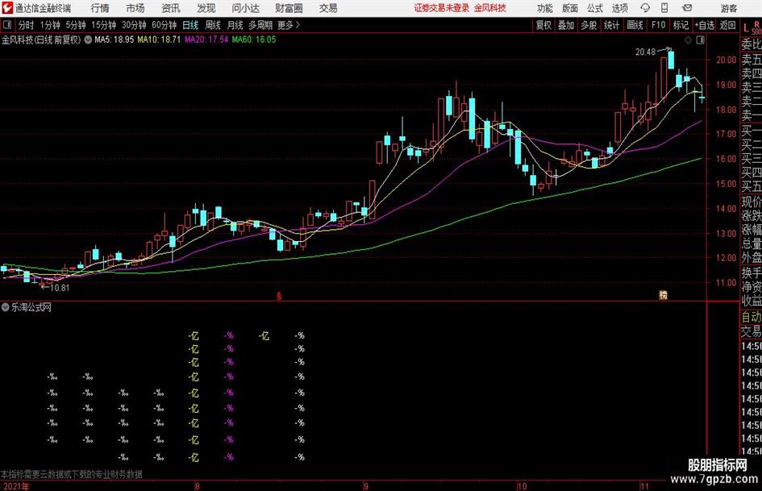
Task: Click the 多股 multi-stock button
Action: click(589, 25)
